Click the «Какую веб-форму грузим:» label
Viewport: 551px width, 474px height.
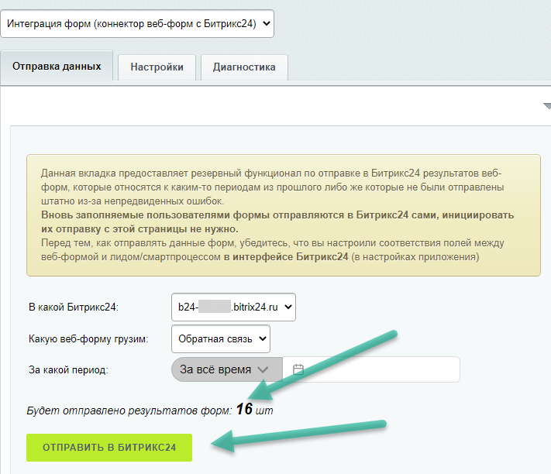(x=88, y=338)
